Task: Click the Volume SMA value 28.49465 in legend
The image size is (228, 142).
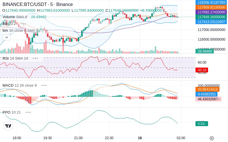Action: 39,17
